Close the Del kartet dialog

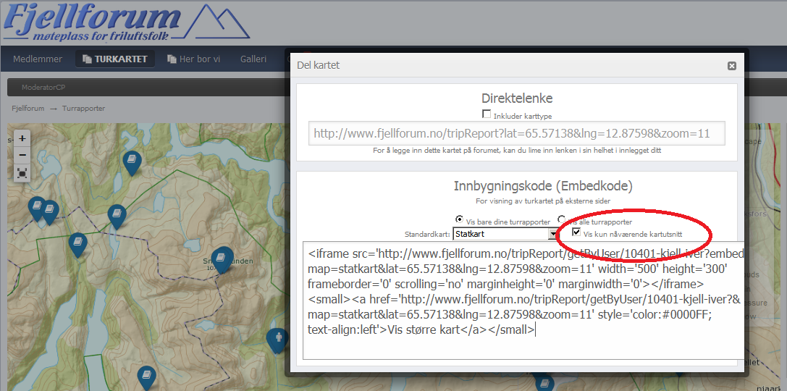coord(731,66)
